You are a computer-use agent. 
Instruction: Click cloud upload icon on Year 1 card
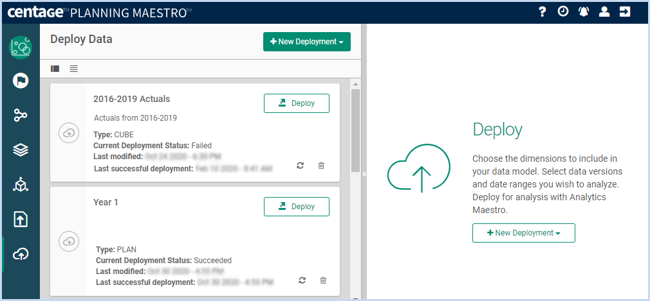(x=69, y=241)
